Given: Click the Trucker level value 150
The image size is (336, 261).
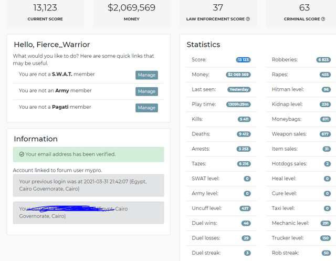Looking at the screenshot, I should [x=325, y=238].
